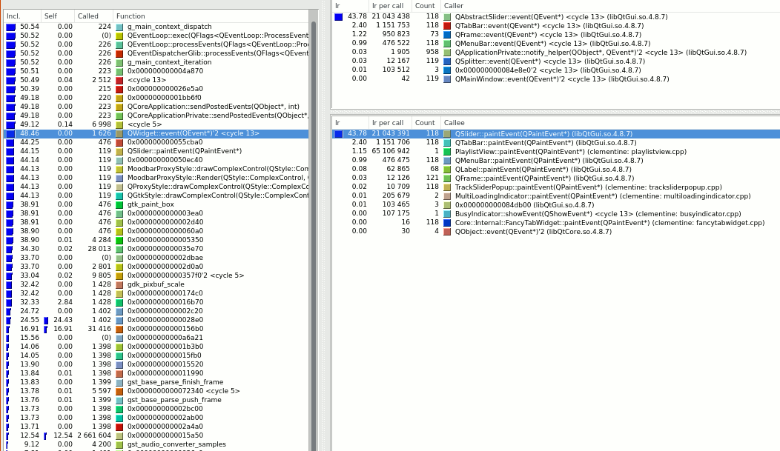The width and height of the screenshot is (780, 451).
Task: Sort callers by Count column header
Action: click(x=426, y=6)
